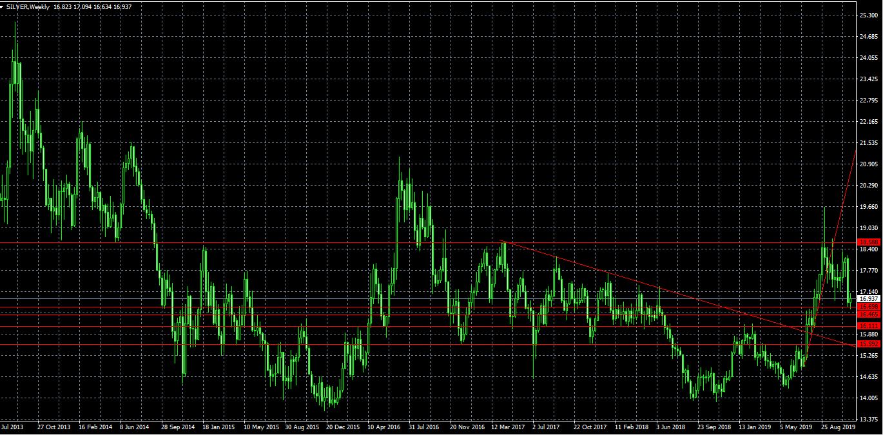Click the 10 Apr 2016 date label
Viewport: 883px width, 435px height.
(383, 427)
